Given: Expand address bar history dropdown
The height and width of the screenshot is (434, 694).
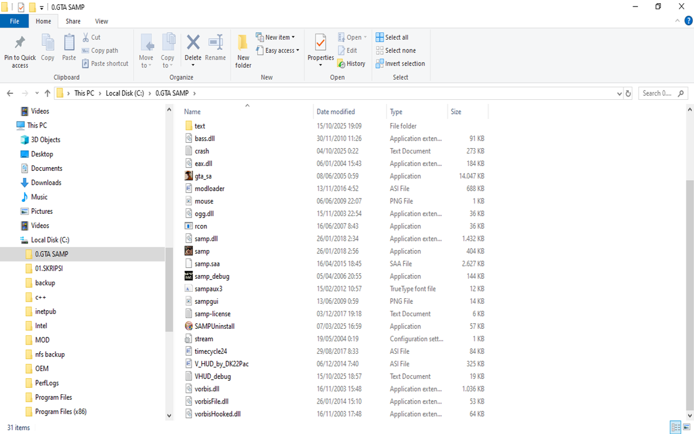Looking at the screenshot, I should 619,93.
